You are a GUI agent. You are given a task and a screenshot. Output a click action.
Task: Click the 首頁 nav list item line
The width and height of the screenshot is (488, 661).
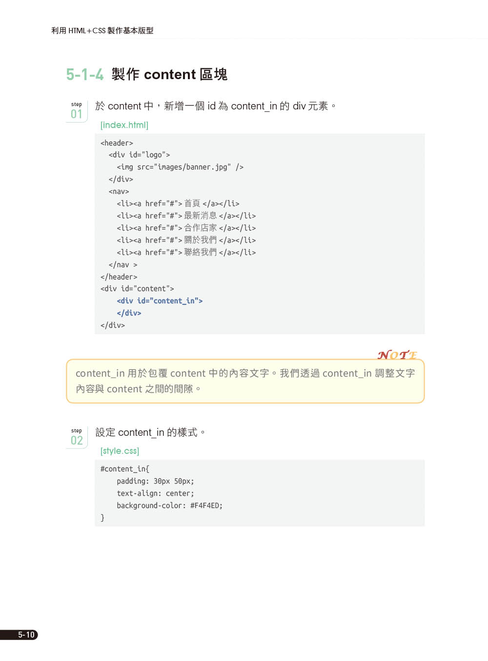(x=178, y=204)
